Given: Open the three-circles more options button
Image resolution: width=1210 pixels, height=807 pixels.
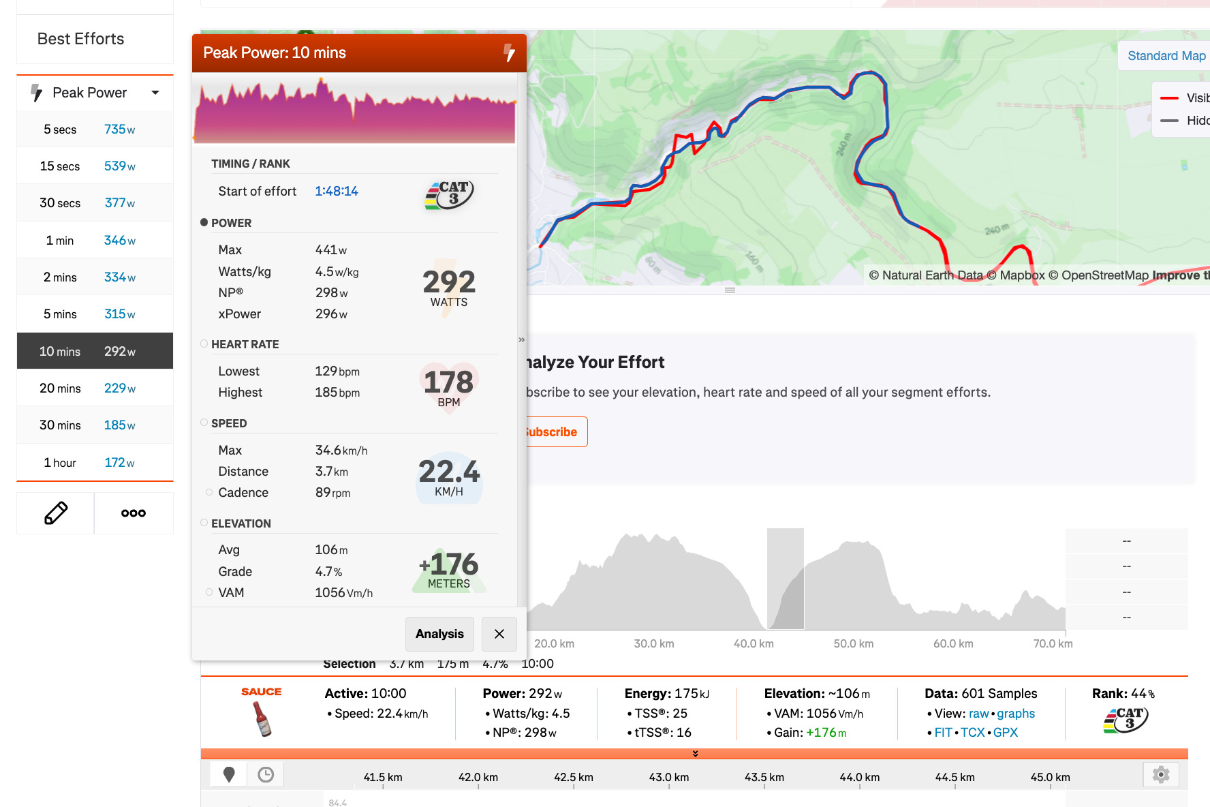Looking at the screenshot, I should click(134, 513).
